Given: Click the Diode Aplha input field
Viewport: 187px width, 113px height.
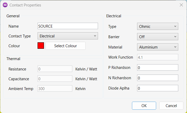Looking at the screenshot, I should tap(157, 88).
